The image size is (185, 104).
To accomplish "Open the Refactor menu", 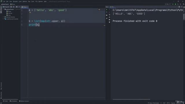I will (x=25, y=1).
